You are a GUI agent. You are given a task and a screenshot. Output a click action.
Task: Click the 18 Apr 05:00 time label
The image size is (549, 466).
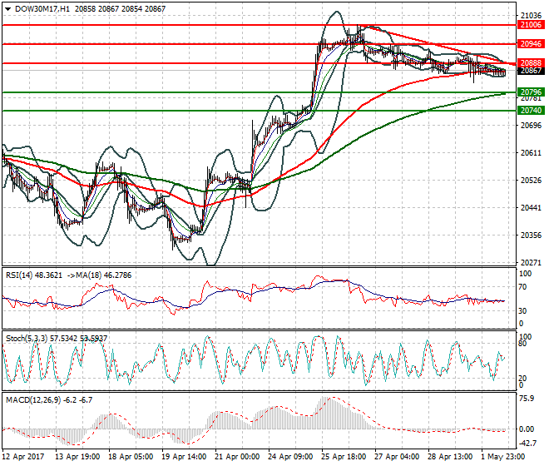(131, 457)
